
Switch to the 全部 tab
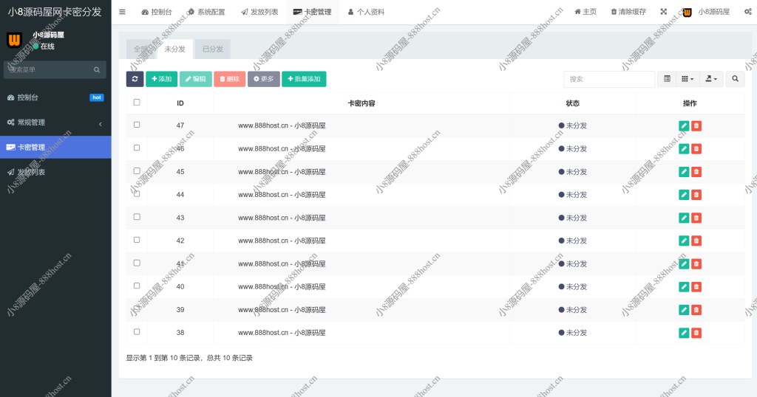pos(141,49)
